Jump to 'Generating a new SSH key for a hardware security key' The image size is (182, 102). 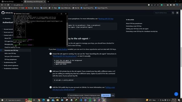click(x=142, y=31)
